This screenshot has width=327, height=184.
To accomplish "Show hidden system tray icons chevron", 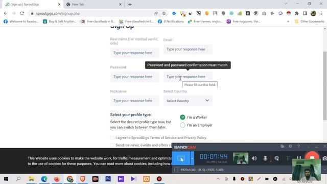I will coord(218,179).
